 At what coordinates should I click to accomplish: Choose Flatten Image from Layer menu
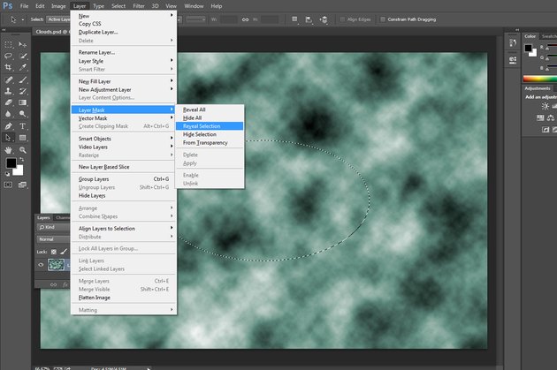click(124, 298)
